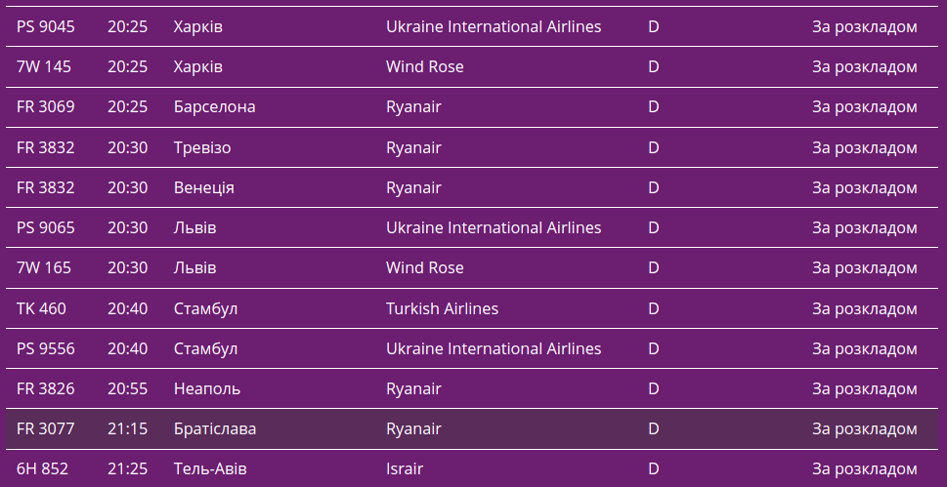This screenshot has height=487, width=947.
Task: Click Wind Rose airline on 7W 145 row
Action: (425, 67)
